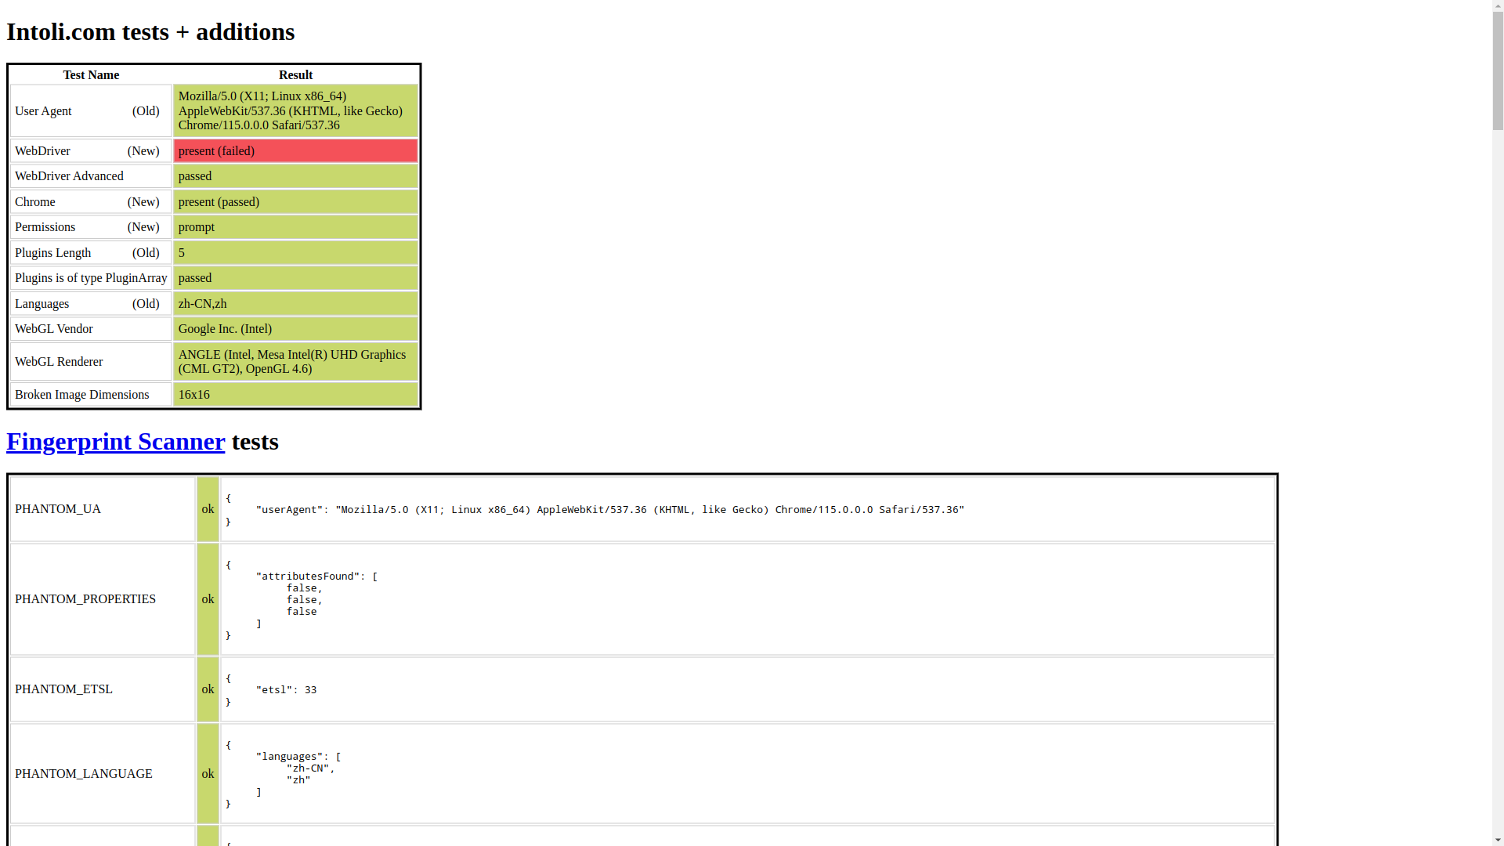Open the Fingerprint Scanner link
This screenshot has height=846, width=1504.
pyautogui.click(x=115, y=441)
